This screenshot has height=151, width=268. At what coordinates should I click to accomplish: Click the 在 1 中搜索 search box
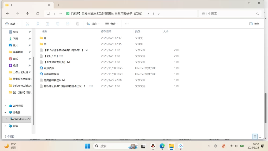[230, 13]
